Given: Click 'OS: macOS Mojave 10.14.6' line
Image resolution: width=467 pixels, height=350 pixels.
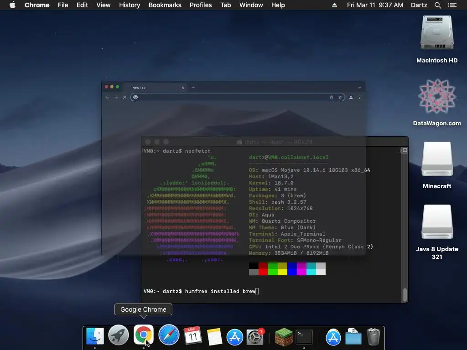Looking at the screenshot, I should (310, 170).
